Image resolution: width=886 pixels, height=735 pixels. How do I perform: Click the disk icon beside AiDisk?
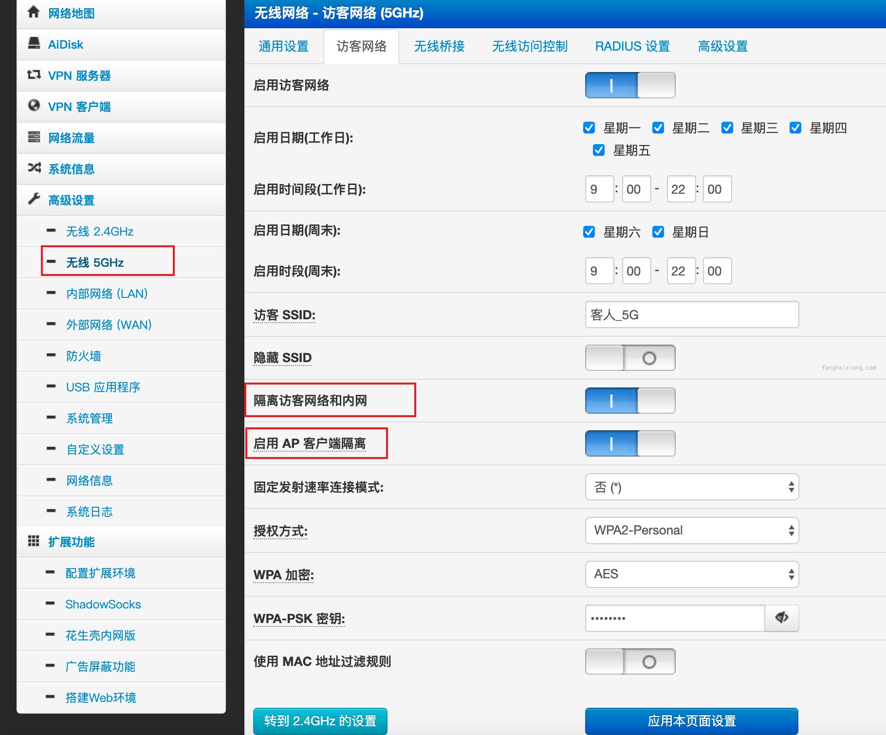point(34,43)
